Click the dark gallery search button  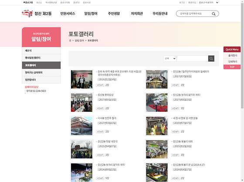[211, 58]
